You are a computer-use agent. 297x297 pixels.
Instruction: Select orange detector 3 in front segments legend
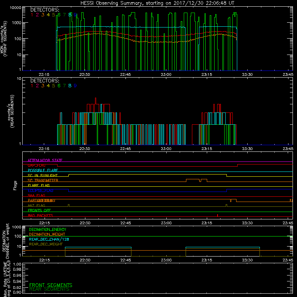tap(43, 15)
